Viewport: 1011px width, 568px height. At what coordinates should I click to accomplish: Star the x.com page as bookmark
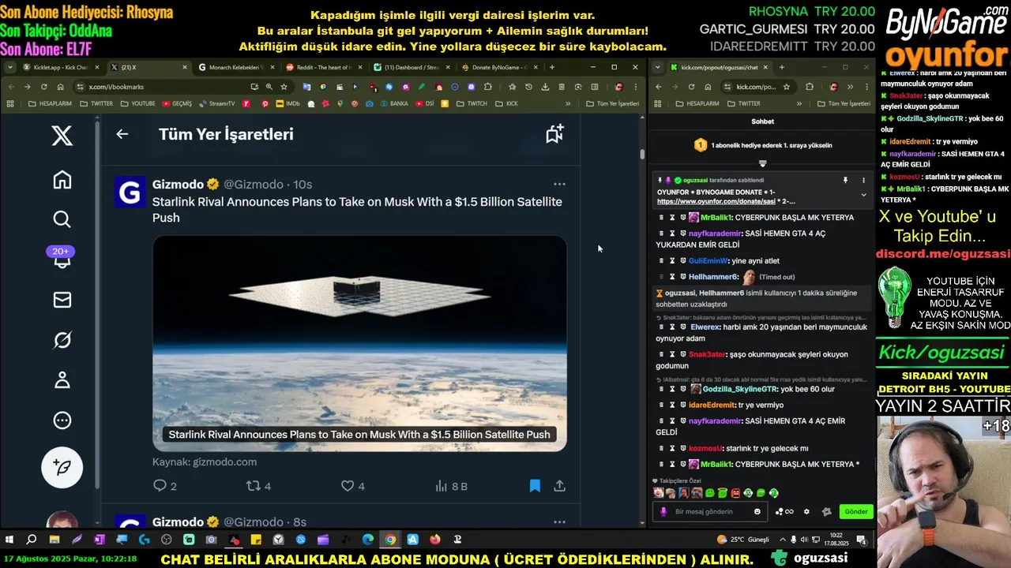click(284, 87)
